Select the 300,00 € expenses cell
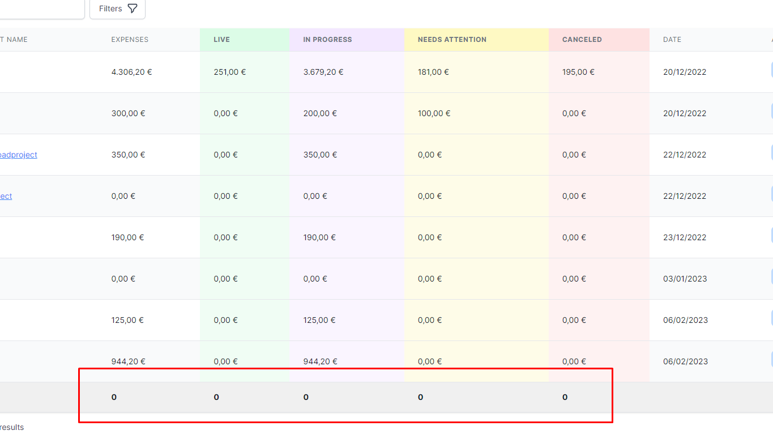 (128, 113)
